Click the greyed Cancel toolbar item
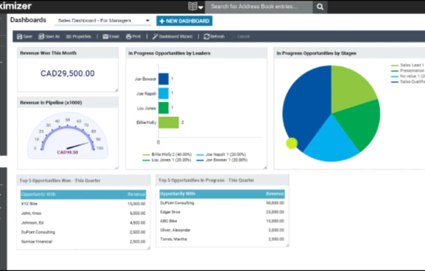 [x=241, y=36]
